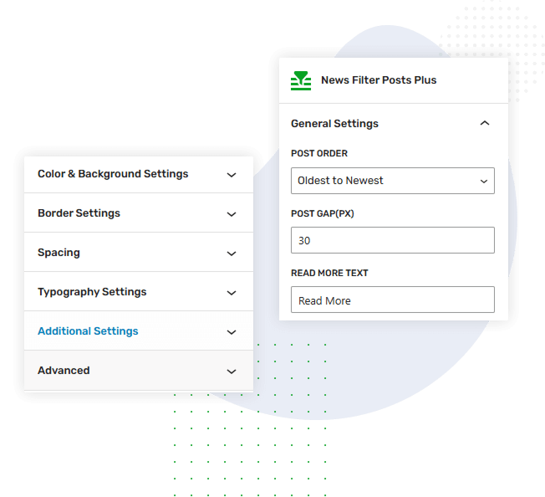Image resolution: width=545 pixels, height=497 pixels.
Task: Click the chevron arrow beside Border Settings
Action: (232, 214)
